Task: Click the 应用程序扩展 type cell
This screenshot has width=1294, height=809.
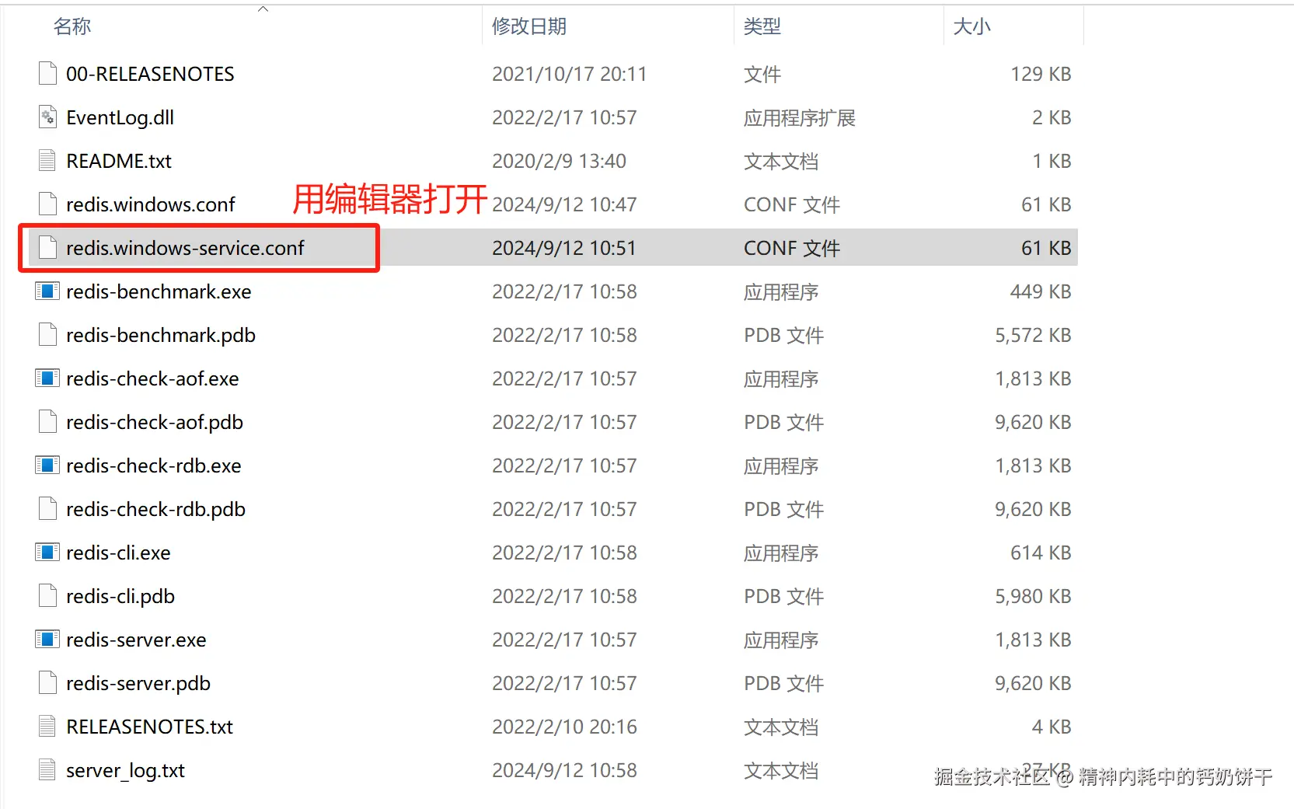Action: 800,117
